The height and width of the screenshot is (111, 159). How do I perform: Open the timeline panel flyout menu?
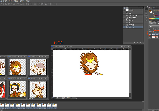143,102
